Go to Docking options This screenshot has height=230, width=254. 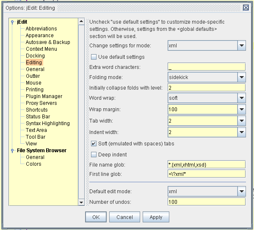click(x=35, y=56)
